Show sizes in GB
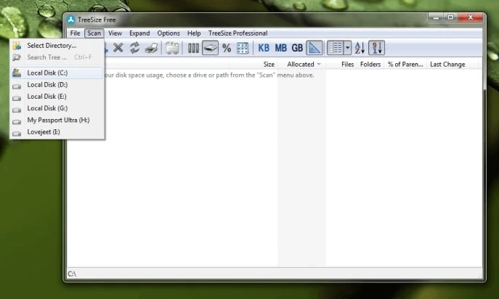This screenshot has width=499, height=299. click(297, 48)
